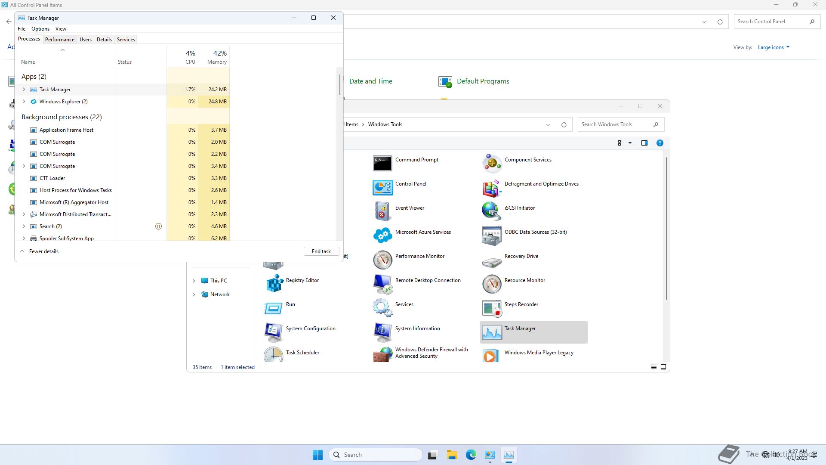Viewport: 826px width, 465px height.
Task: Expand This PC in navigation pane
Action: [x=194, y=281]
